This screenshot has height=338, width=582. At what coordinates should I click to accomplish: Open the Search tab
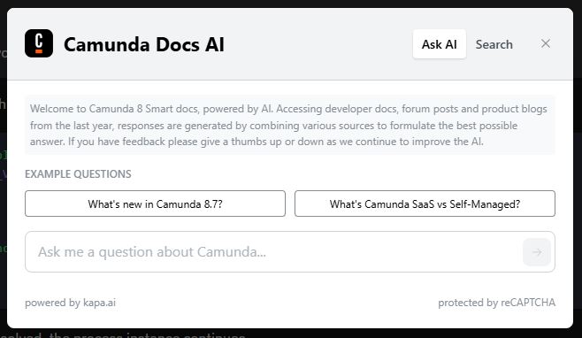coord(494,44)
